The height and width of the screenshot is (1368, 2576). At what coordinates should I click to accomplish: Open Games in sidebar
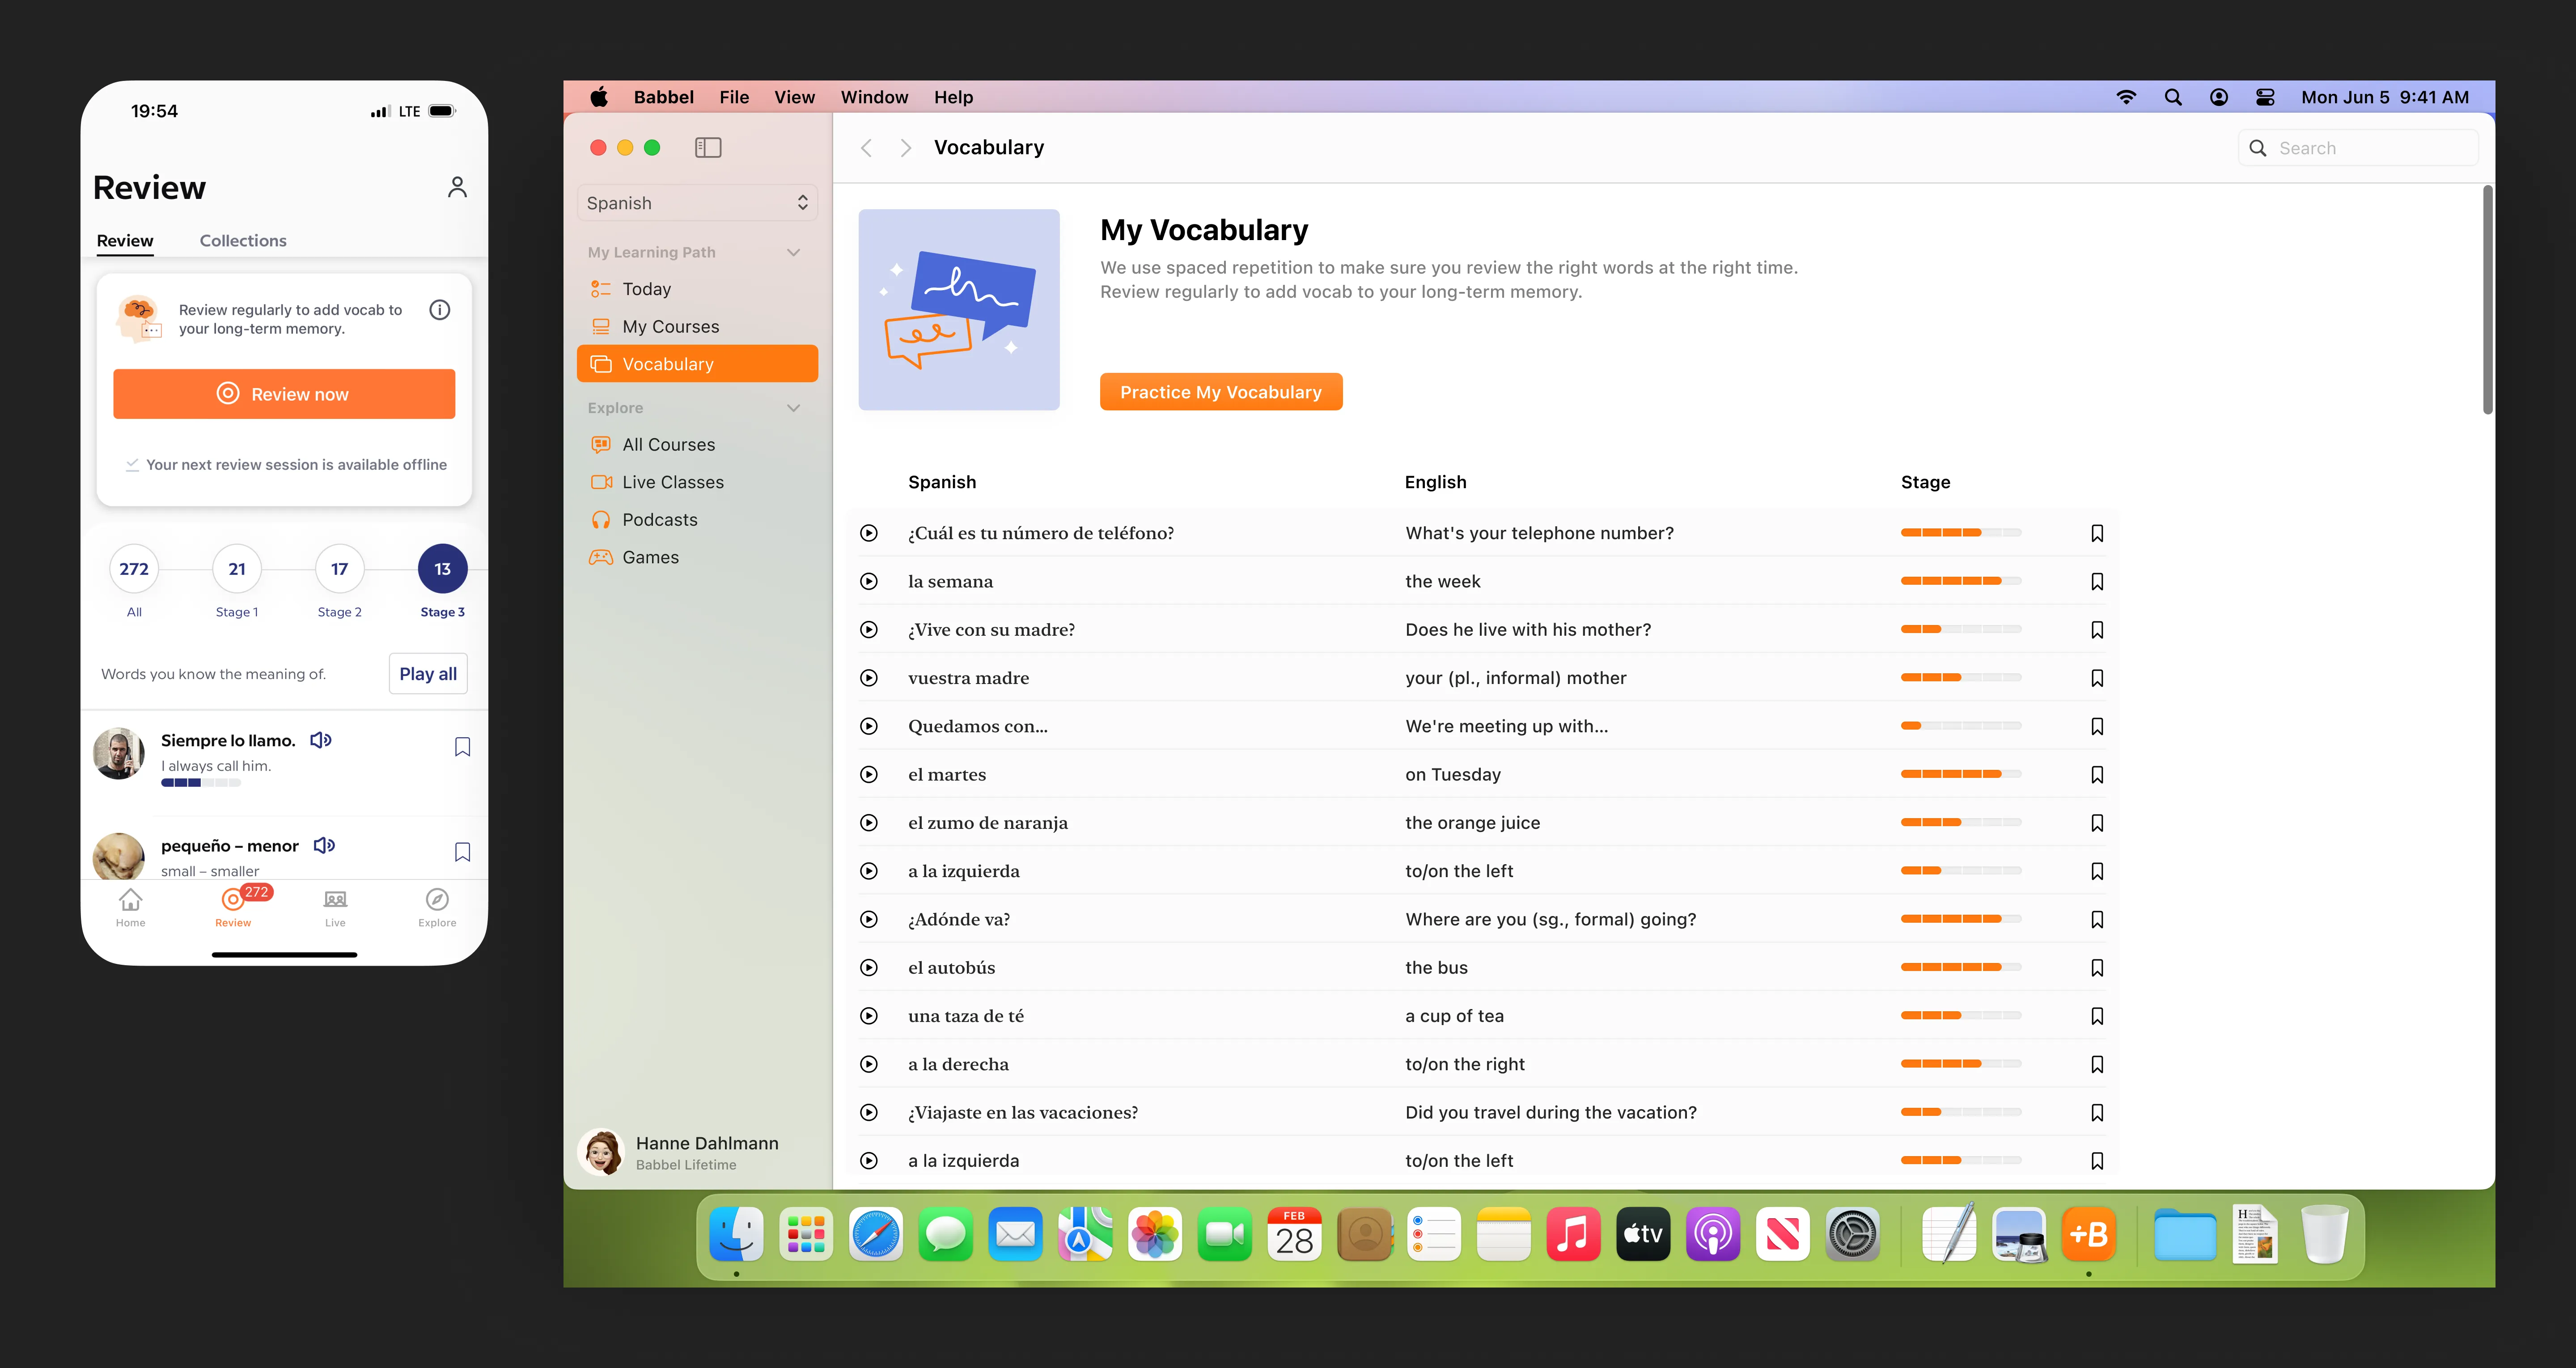tap(697, 558)
